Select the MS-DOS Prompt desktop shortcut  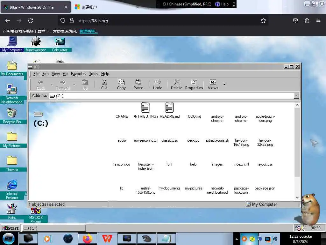point(36,216)
